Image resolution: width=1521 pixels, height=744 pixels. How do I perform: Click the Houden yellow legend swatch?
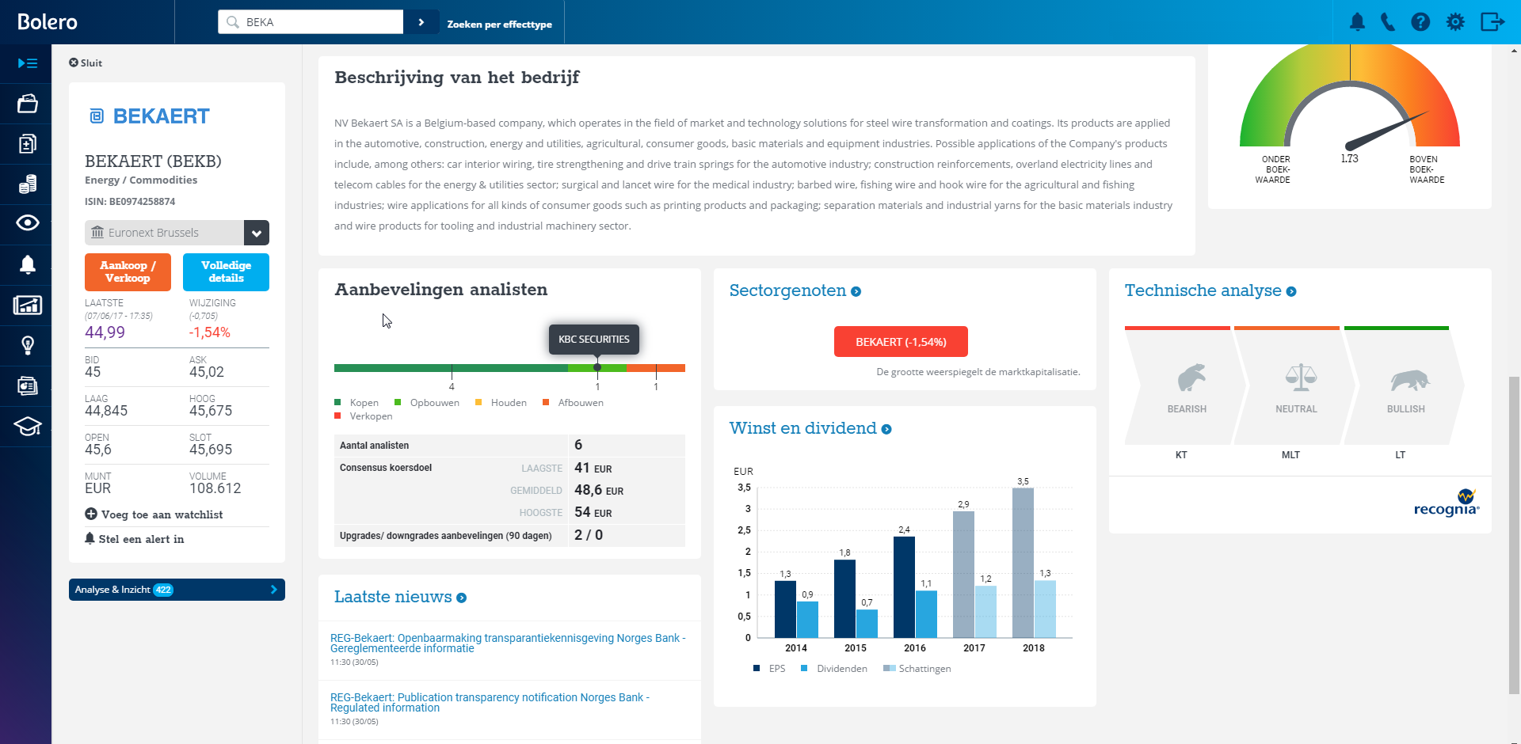click(478, 402)
